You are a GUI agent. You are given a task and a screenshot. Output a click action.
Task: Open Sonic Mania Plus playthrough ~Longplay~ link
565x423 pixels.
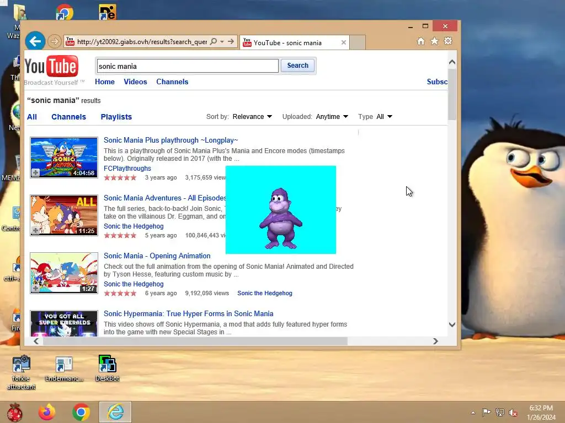coord(171,140)
